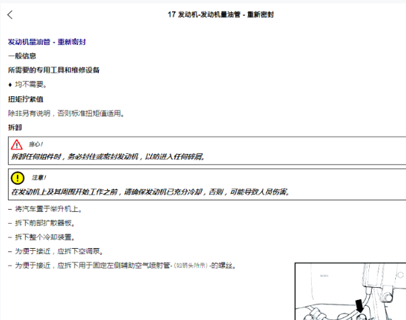This screenshot has height=320, width=406.
Task: Select the caution label 当心!
Action: tap(36, 145)
